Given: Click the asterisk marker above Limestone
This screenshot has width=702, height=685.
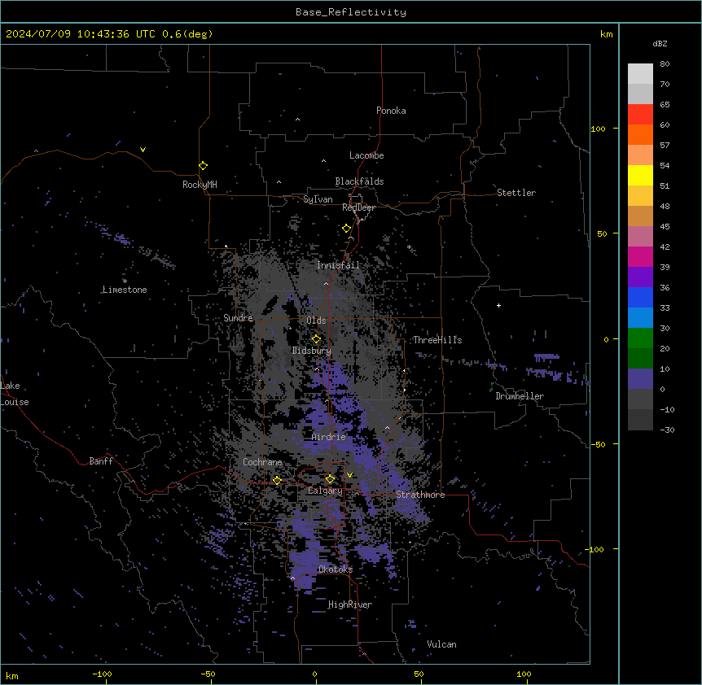Looking at the screenshot, I should click(x=125, y=281).
